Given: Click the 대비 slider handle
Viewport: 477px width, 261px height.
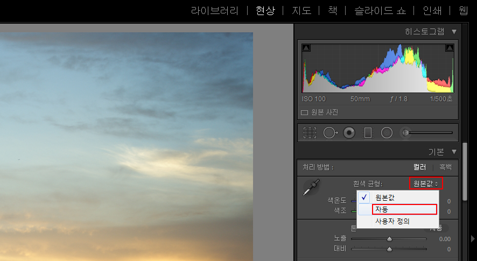Looking at the screenshot, I should tap(389, 250).
